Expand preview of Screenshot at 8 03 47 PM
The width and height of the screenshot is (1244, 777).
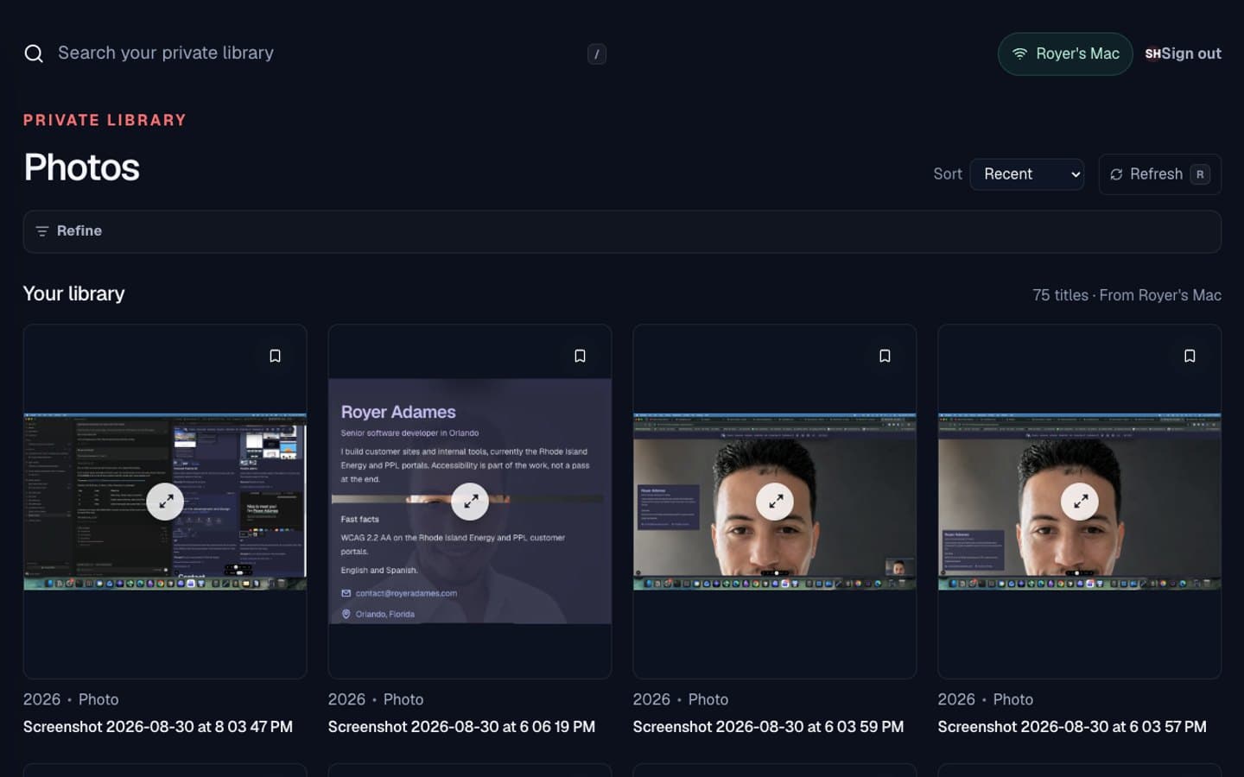pos(165,501)
